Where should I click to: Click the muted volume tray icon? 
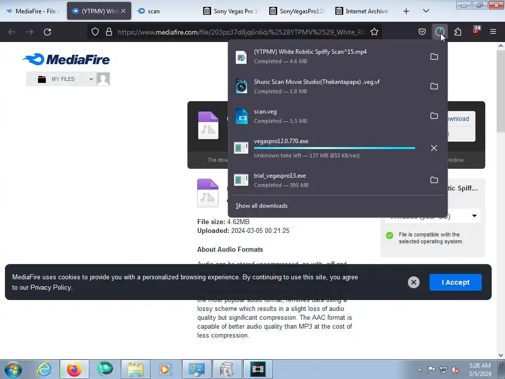click(x=455, y=370)
